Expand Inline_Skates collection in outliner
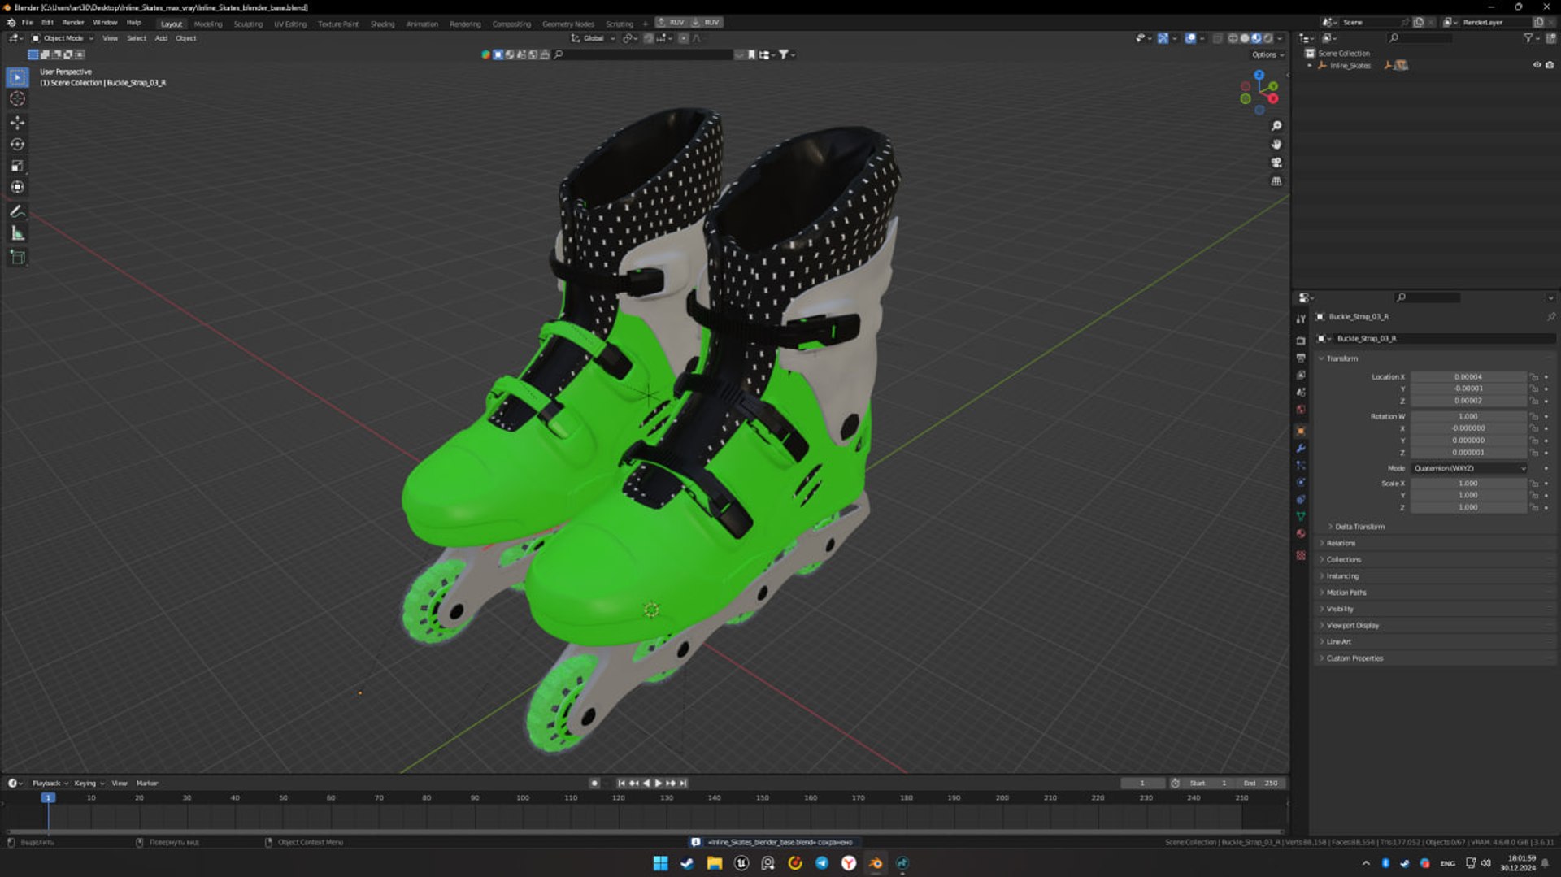The height and width of the screenshot is (877, 1561). click(1309, 65)
